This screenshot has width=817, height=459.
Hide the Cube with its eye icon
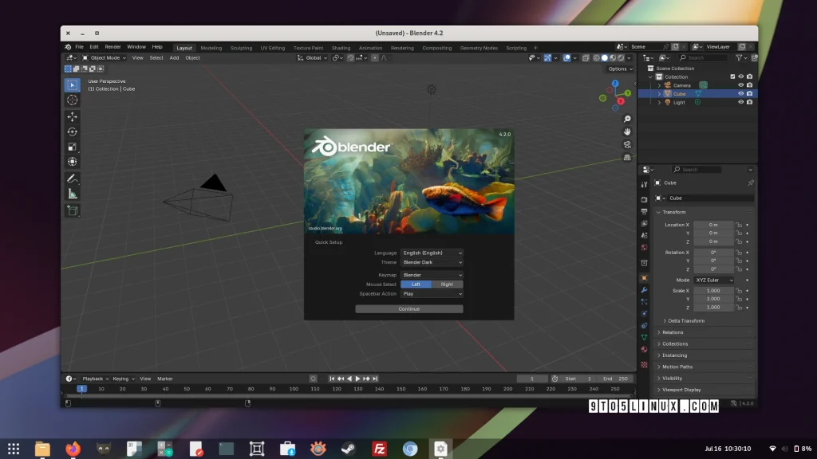coord(740,94)
